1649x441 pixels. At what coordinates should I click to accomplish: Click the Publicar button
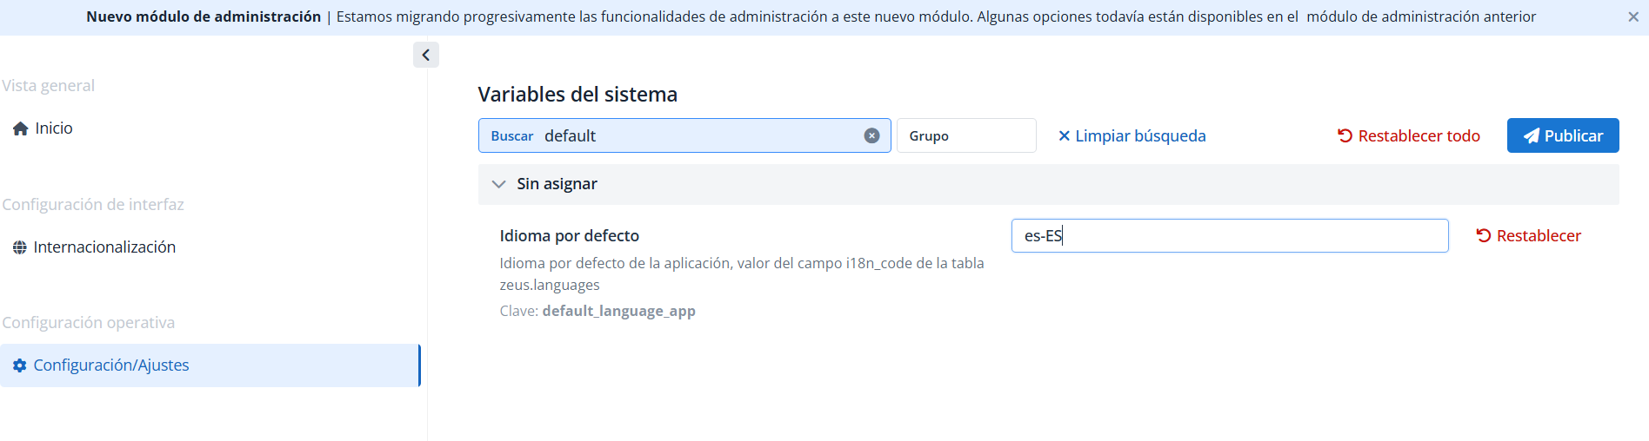pyautogui.click(x=1563, y=135)
